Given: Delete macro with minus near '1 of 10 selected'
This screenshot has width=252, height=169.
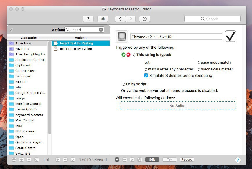Looking at the screenshot, I should [x=65, y=160].
